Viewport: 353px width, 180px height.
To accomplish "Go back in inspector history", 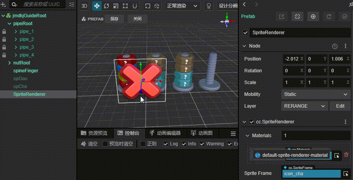I will coord(245,4).
